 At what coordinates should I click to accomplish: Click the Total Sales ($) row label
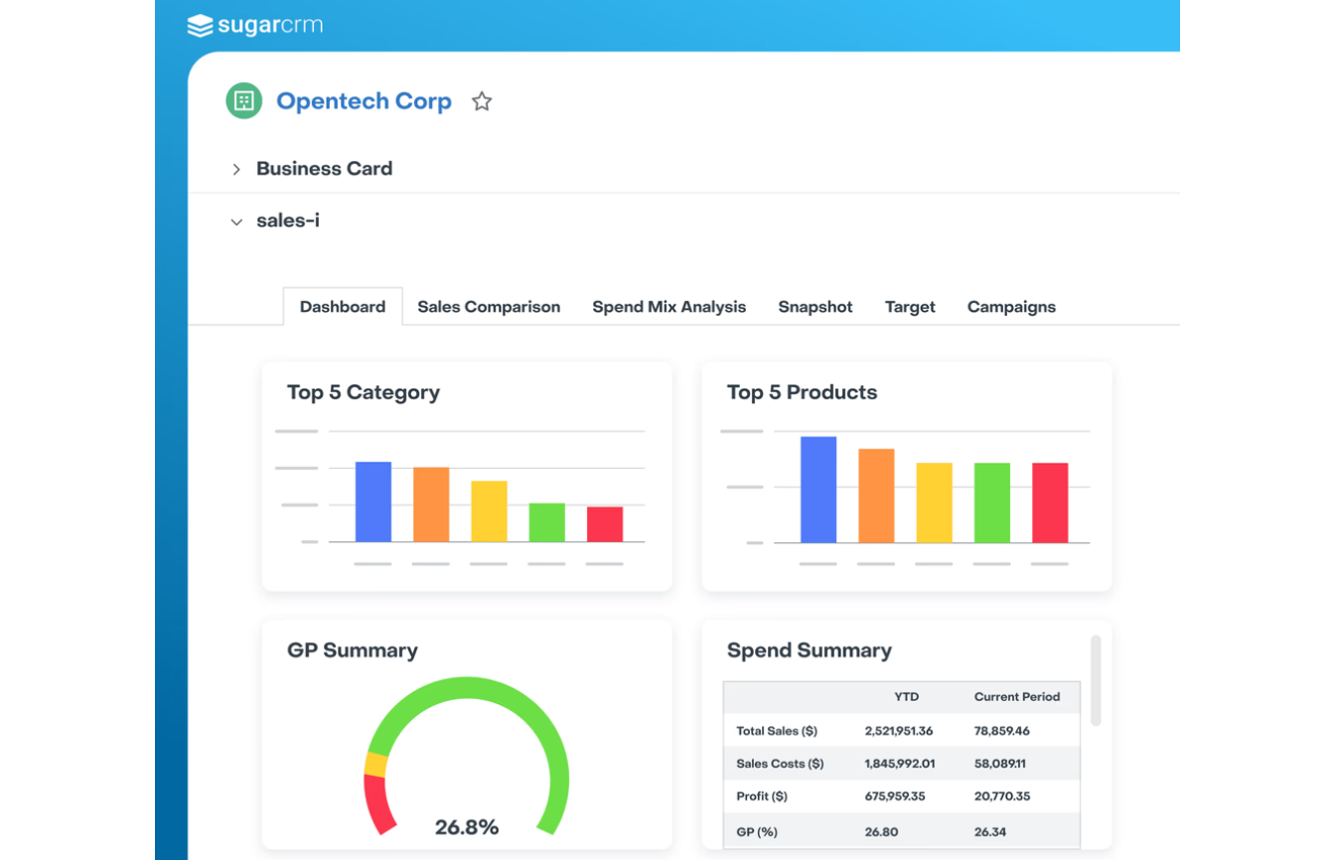click(x=777, y=731)
